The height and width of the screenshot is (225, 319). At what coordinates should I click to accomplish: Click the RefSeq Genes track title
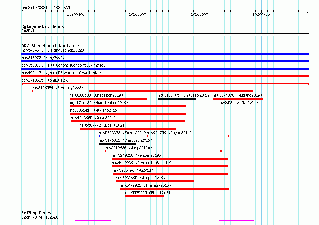36,213
